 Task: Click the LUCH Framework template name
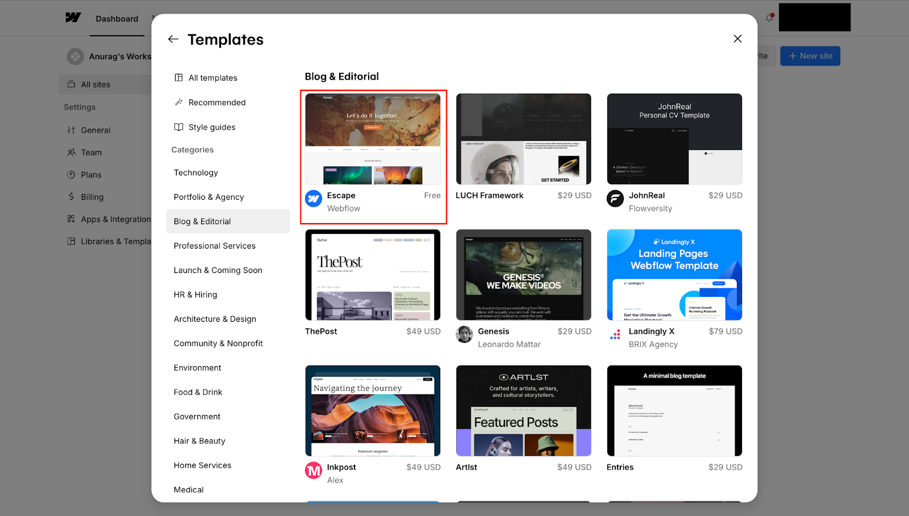point(489,195)
